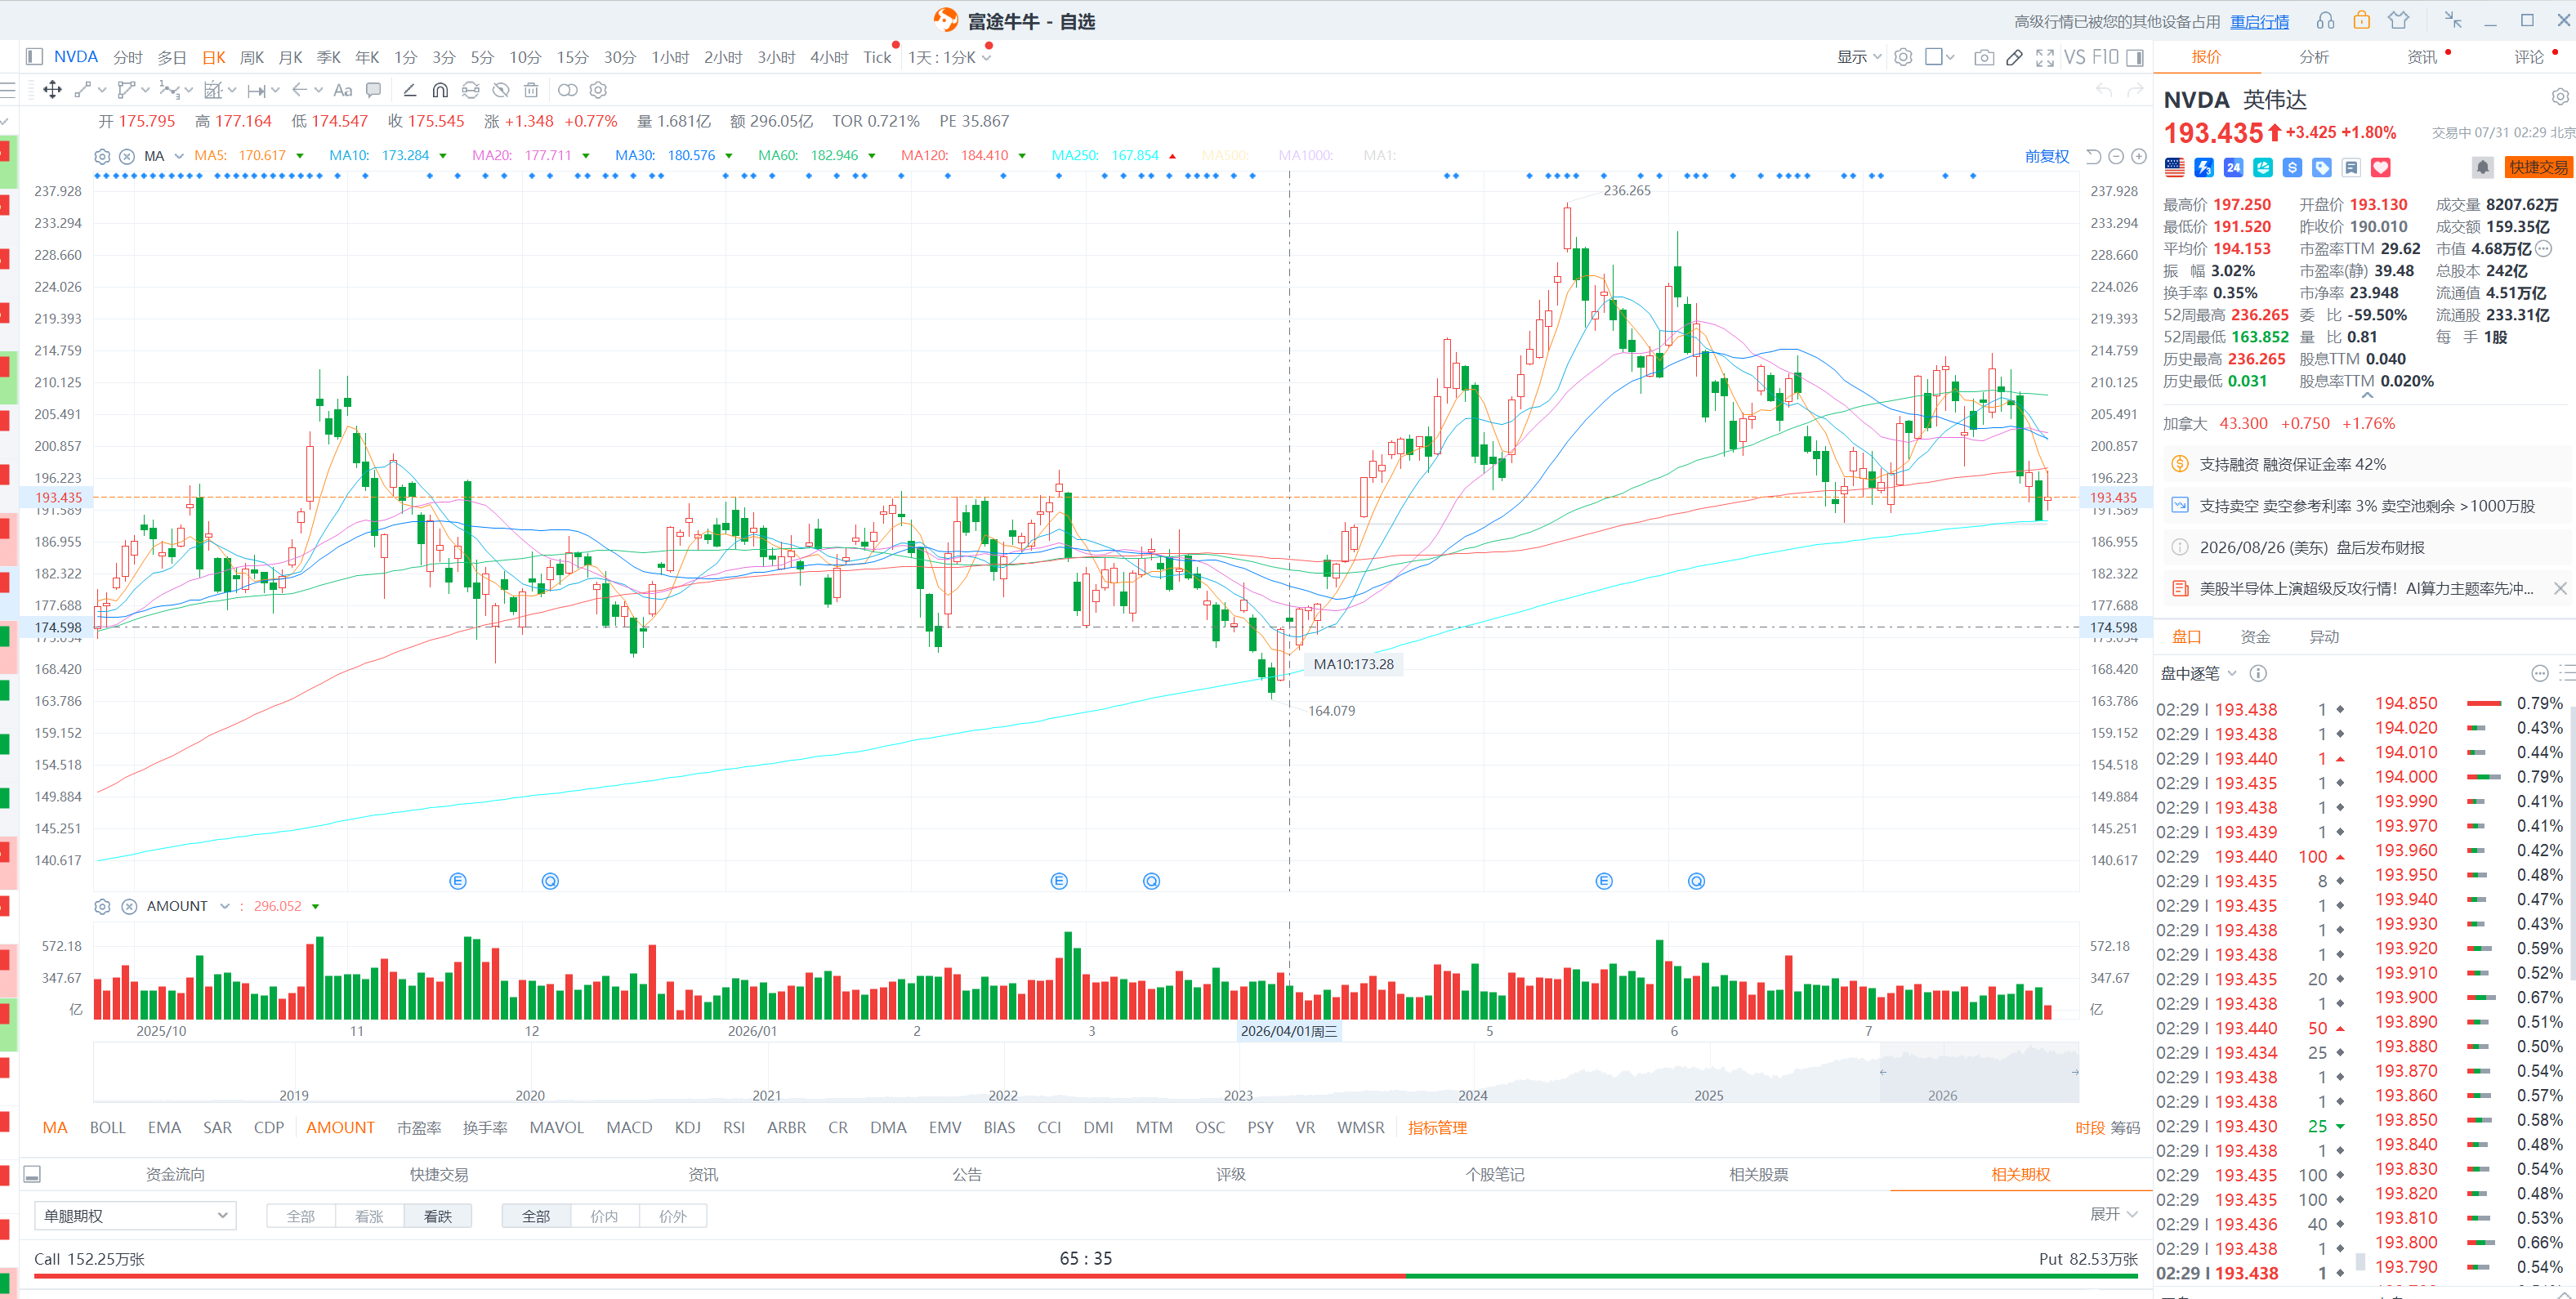Screen dimensions: 2576x1299
Task: Switch to the 5分 timeframe tab
Action: [482, 57]
